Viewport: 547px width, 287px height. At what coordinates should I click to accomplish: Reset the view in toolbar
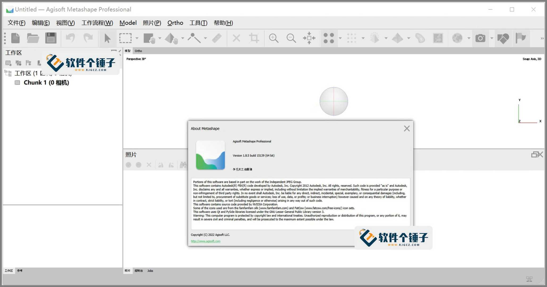309,38
